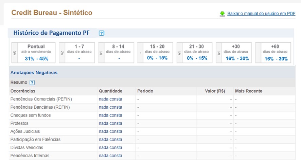Open link Baixar o manual do usuário em PDF

261,14
